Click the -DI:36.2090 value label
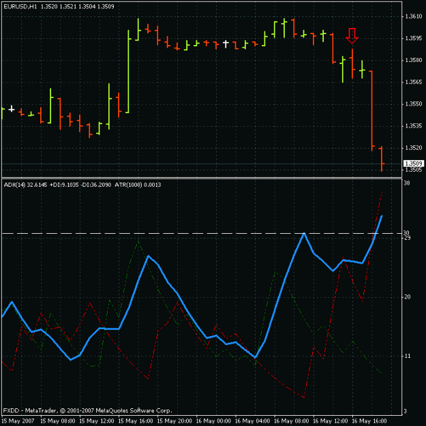This screenshot has height=426, width=426. pos(97,185)
